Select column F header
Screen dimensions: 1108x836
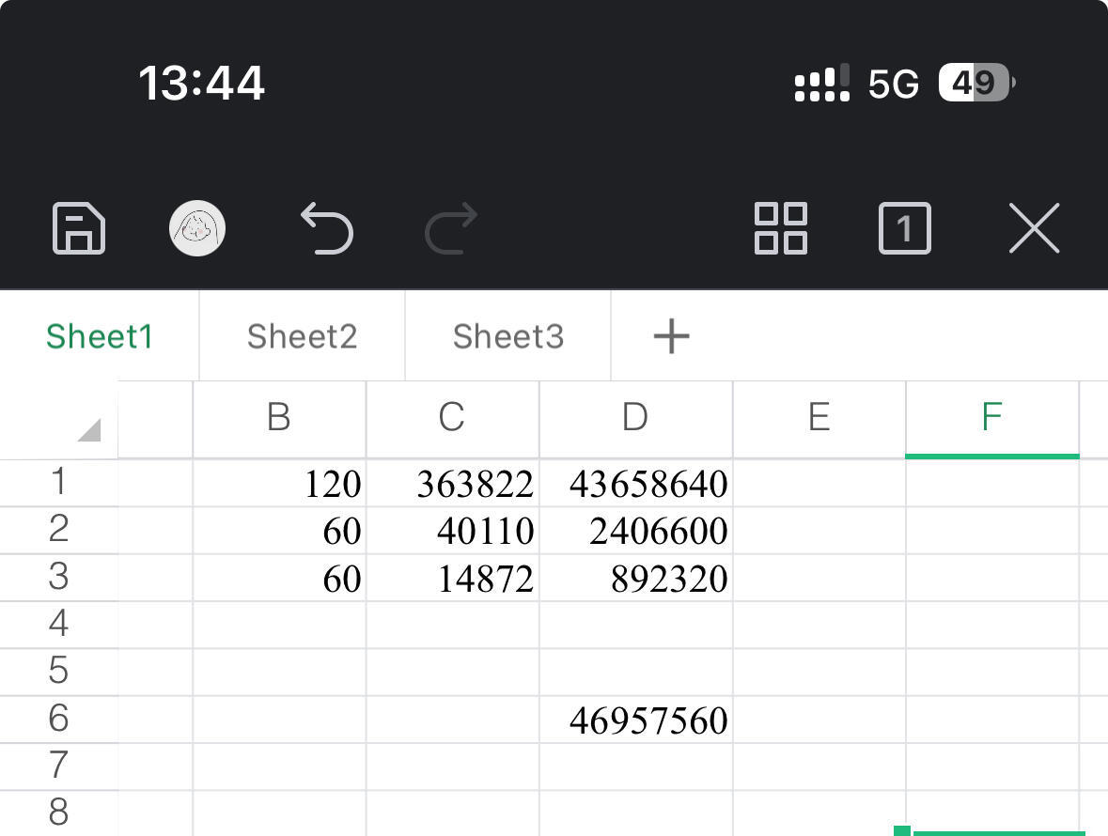tap(992, 419)
